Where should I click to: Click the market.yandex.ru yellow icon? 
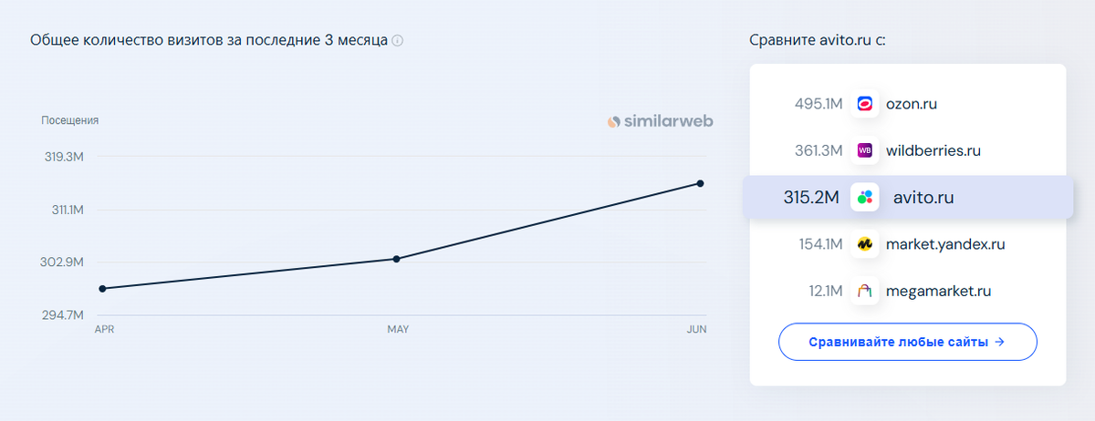tap(865, 244)
